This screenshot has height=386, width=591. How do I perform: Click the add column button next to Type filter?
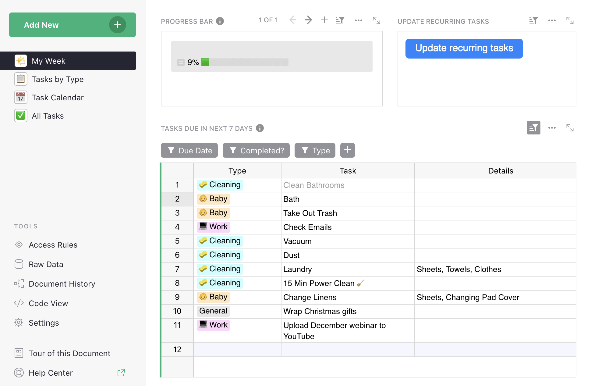[348, 150]
